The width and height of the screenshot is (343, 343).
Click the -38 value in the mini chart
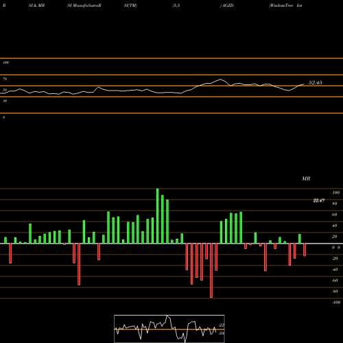(221, 333)
